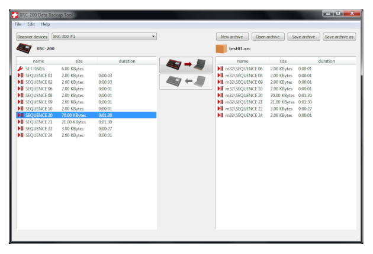This screenshot has height=254, width=373.
Task: Open the File menu
Action: [18, 24]
